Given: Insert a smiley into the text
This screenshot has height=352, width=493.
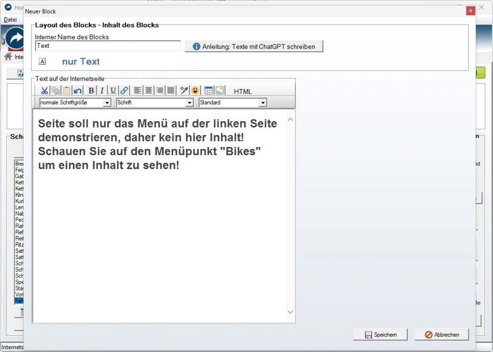Looking at the screenshot, I should 194,90.
